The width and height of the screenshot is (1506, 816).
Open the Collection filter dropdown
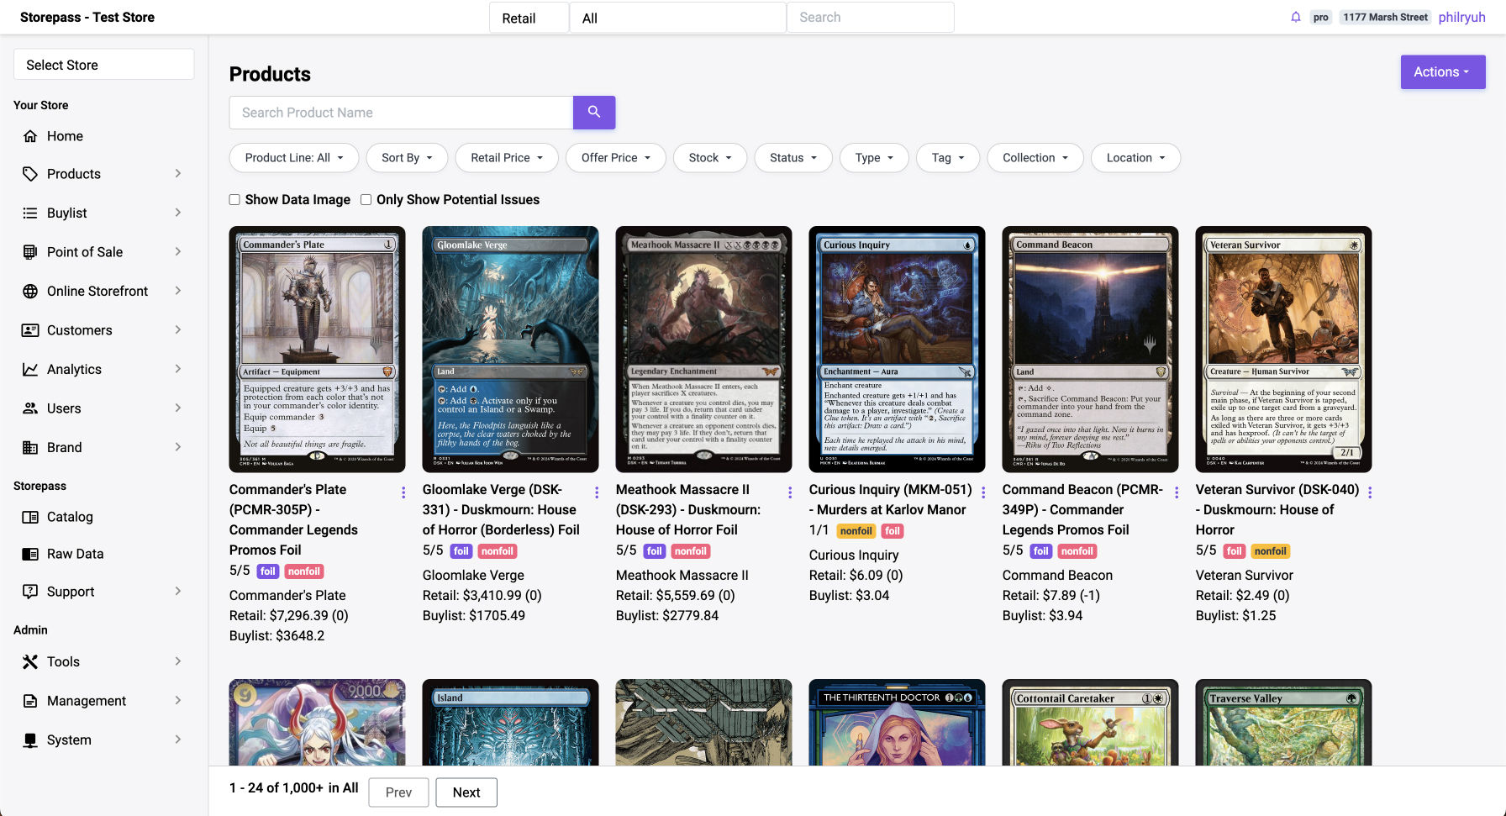pyautogui.click(x=1035, y=158)
